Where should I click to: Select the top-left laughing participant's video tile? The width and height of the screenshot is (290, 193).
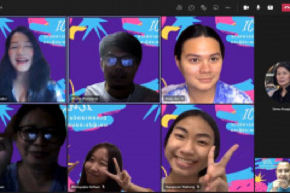tap(33, 59)
